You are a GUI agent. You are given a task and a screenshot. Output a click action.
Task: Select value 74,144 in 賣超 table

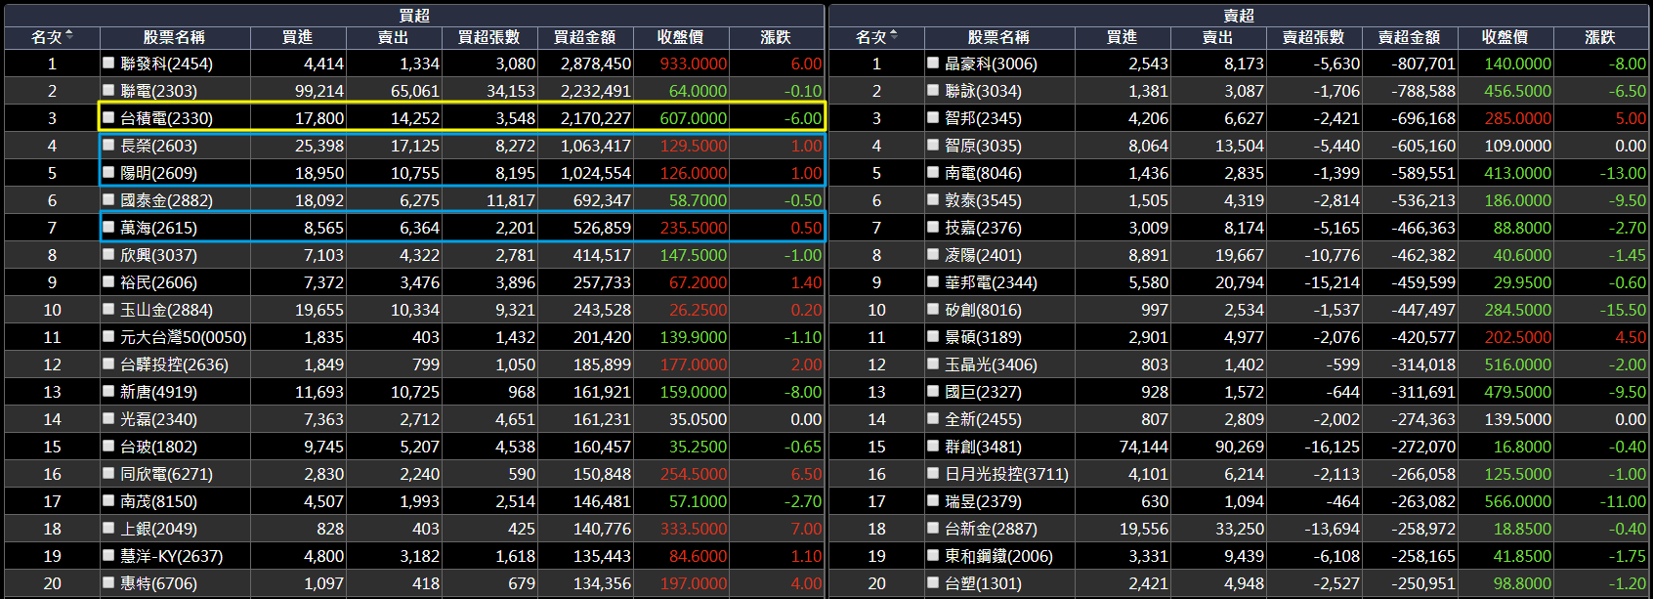[1144, 447]
